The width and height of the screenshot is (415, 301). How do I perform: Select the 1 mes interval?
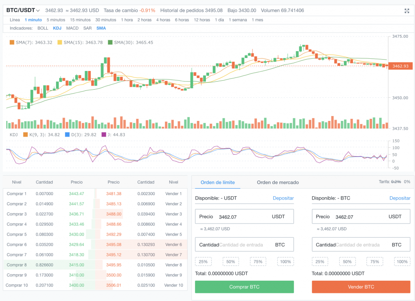(x=257, y=20)
